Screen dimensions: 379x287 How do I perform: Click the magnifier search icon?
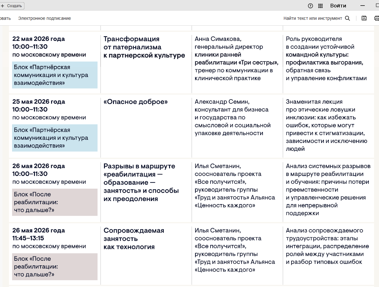pos(347,18)
